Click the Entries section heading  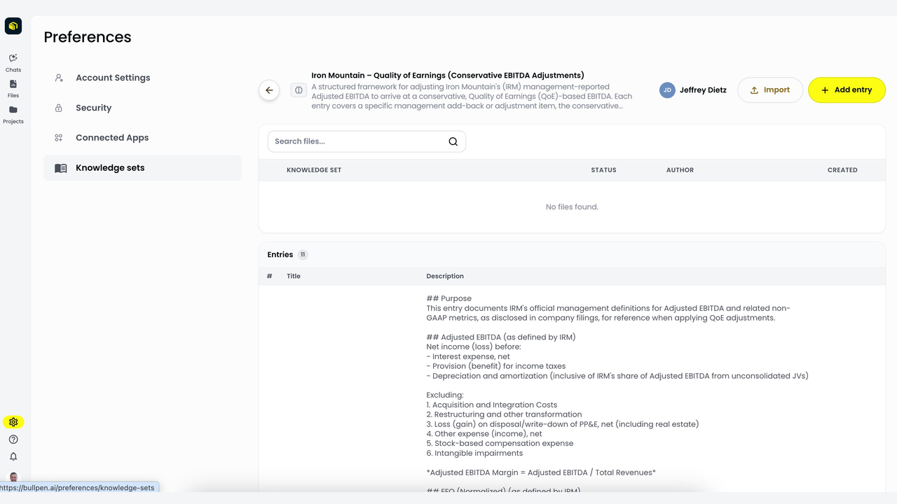280,255
